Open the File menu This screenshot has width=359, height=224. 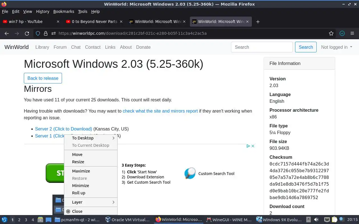5,11
